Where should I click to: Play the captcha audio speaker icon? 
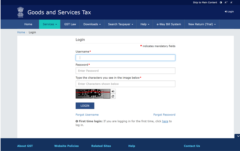(x=113, y=91)
